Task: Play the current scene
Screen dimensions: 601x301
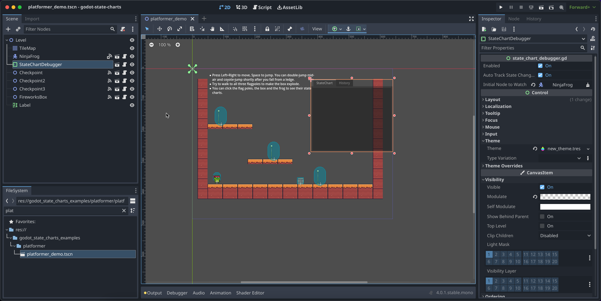Action: coord(541,7)
